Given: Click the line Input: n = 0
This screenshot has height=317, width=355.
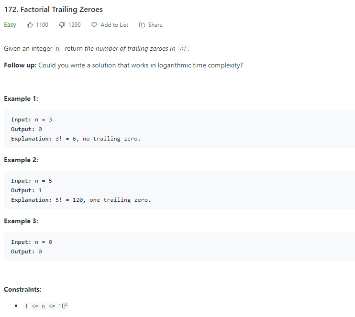Looking at the screenshot, I should tap(32, 242).
